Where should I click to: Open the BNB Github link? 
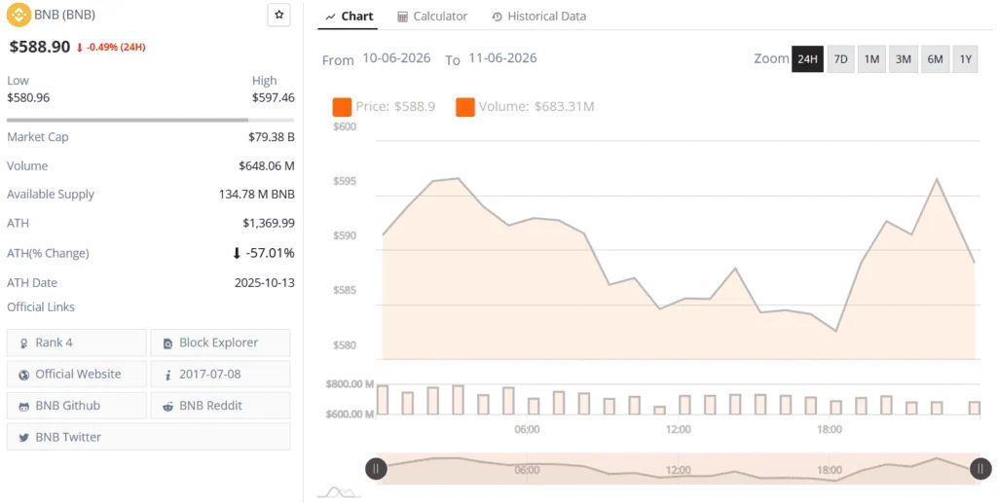coord(77,405)
